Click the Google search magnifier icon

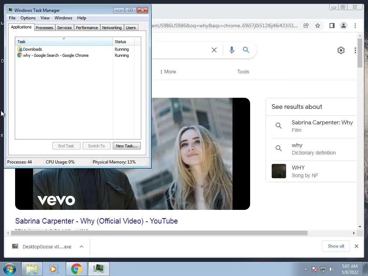click(246, 50)
